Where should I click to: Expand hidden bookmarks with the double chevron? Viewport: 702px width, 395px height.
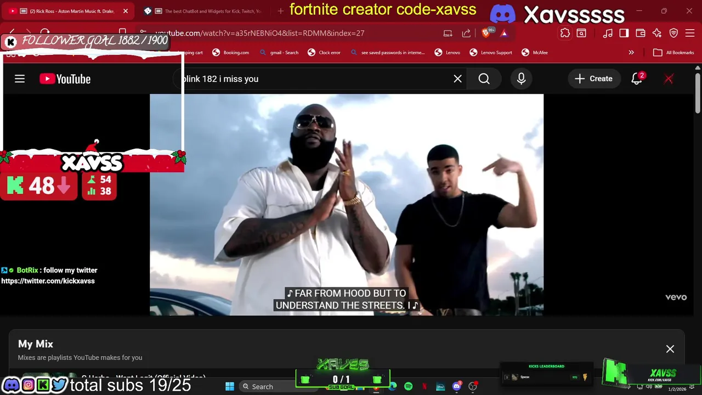(631, 53)
